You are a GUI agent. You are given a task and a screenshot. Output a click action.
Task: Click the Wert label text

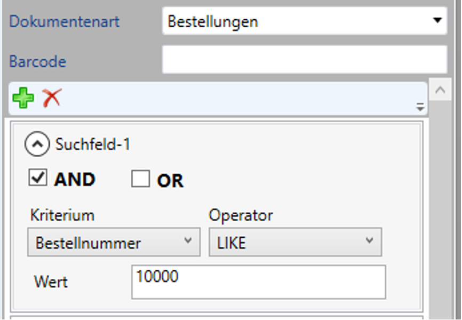tap(51, 282)
